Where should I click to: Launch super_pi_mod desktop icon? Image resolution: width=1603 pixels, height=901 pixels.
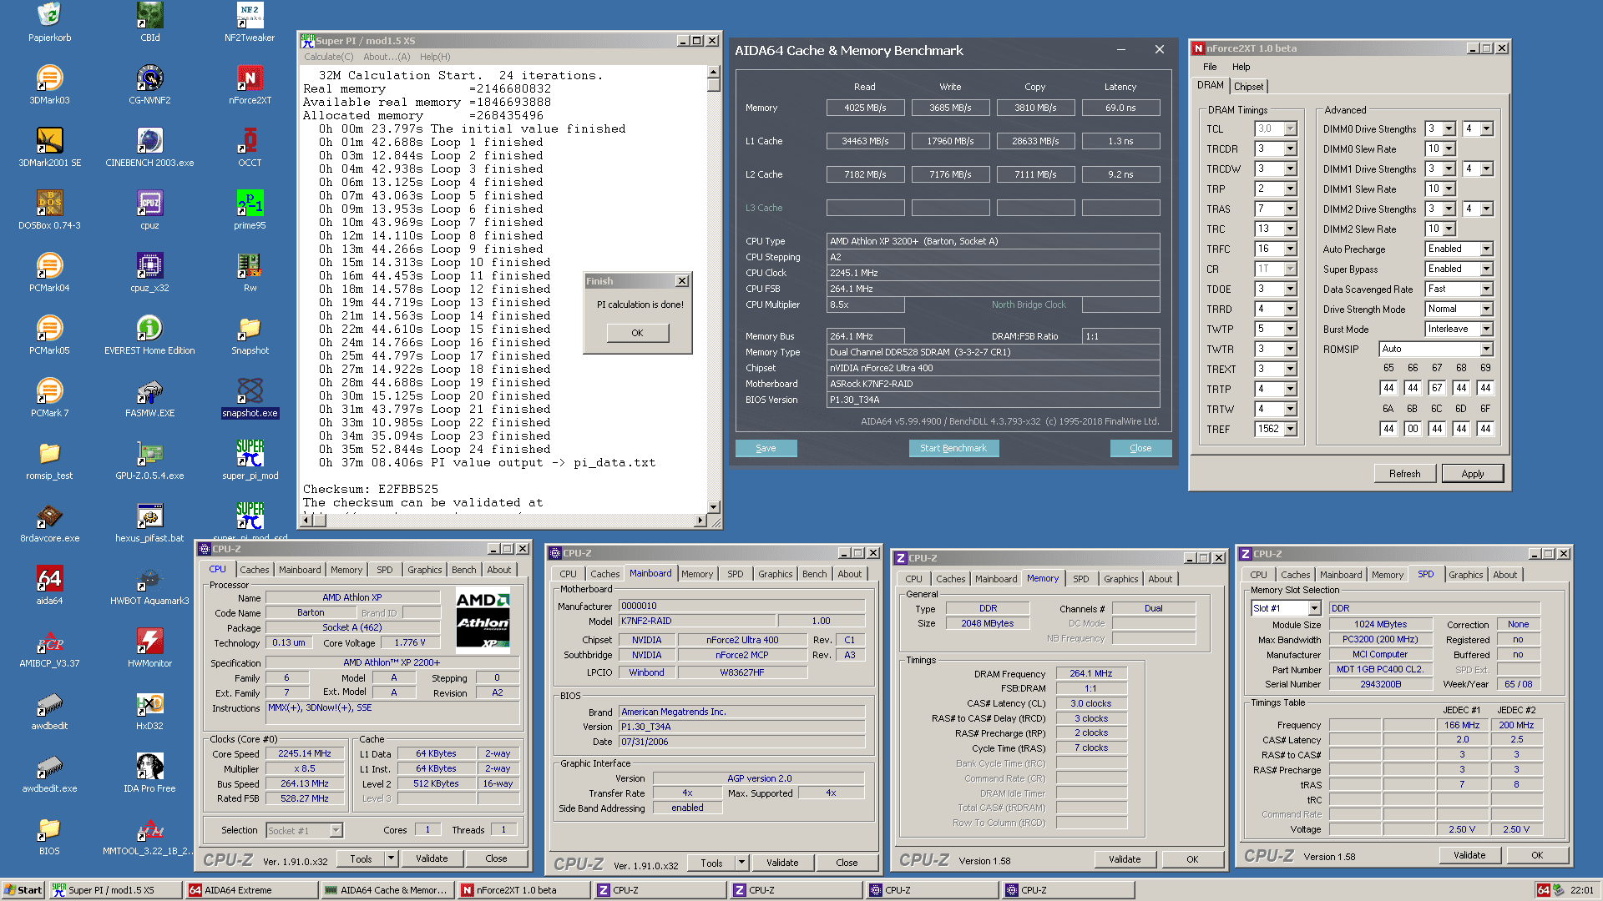250,460
